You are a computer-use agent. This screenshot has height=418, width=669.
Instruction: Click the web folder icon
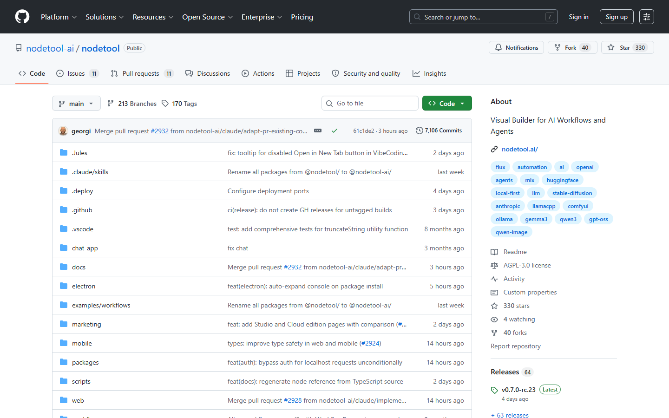64,400
